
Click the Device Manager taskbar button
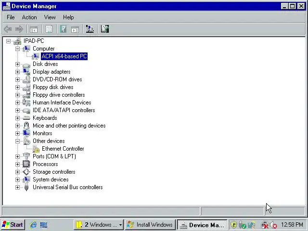tap(202, 225)
